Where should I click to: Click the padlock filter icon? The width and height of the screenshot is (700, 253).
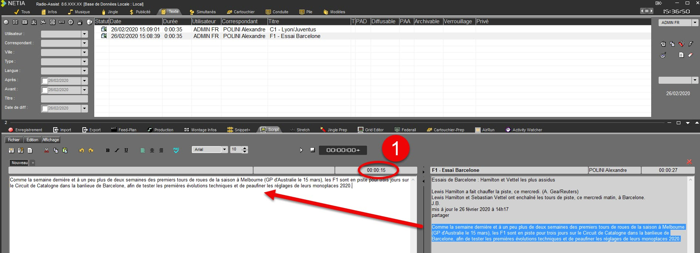[79, 22]
